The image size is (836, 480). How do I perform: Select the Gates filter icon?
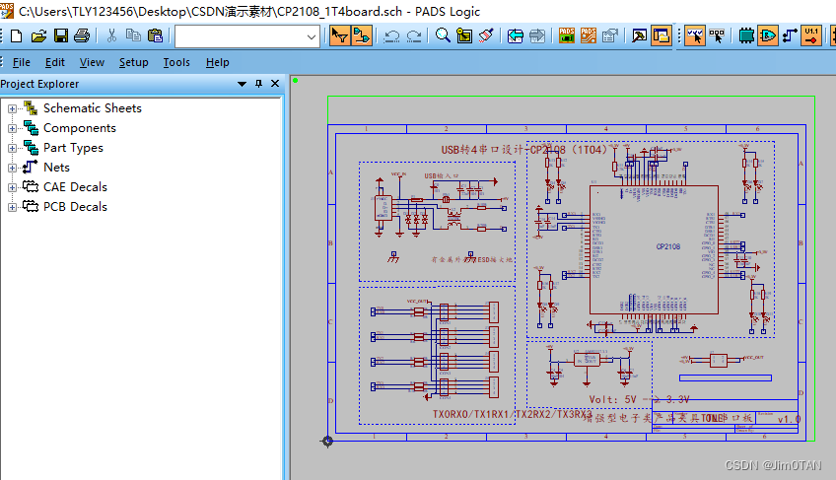click(x=768, y=35)
